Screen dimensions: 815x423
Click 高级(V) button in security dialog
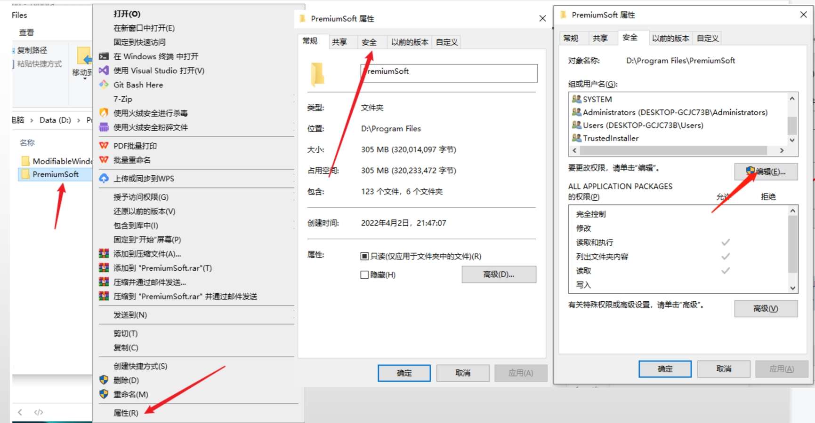tap(766, 308)
